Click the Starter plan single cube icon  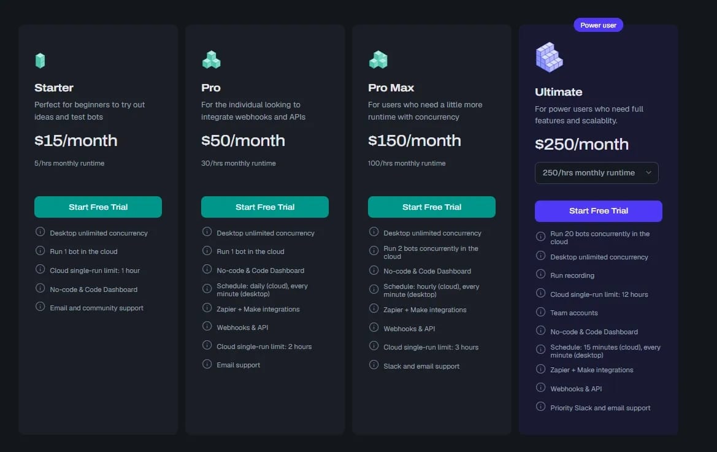coord(40,60)
